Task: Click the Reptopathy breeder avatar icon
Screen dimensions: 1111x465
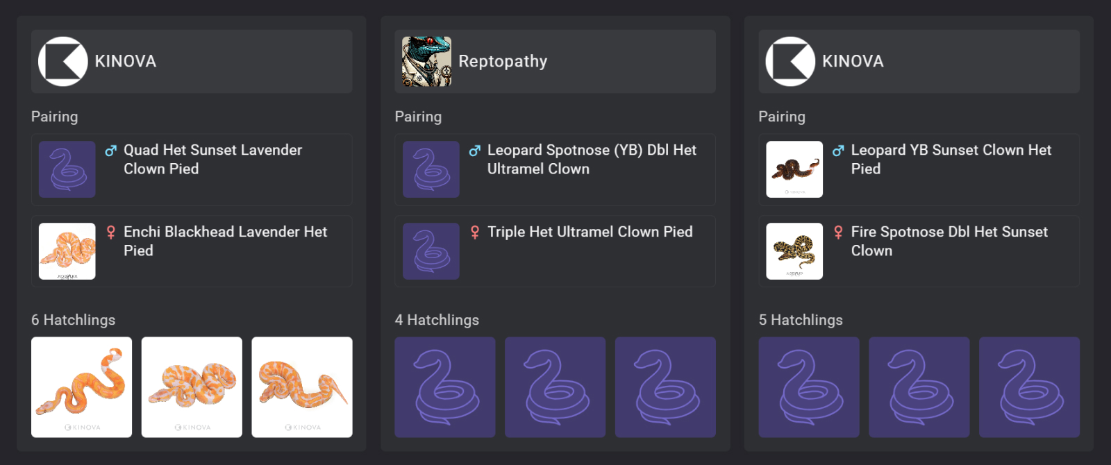Action: tap(426, 62)
